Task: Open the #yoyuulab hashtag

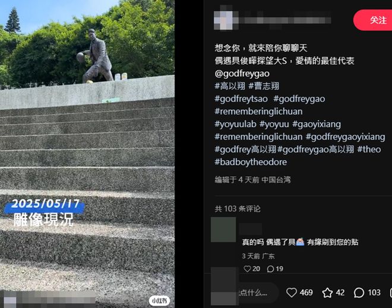Action: tap(235, 124)
